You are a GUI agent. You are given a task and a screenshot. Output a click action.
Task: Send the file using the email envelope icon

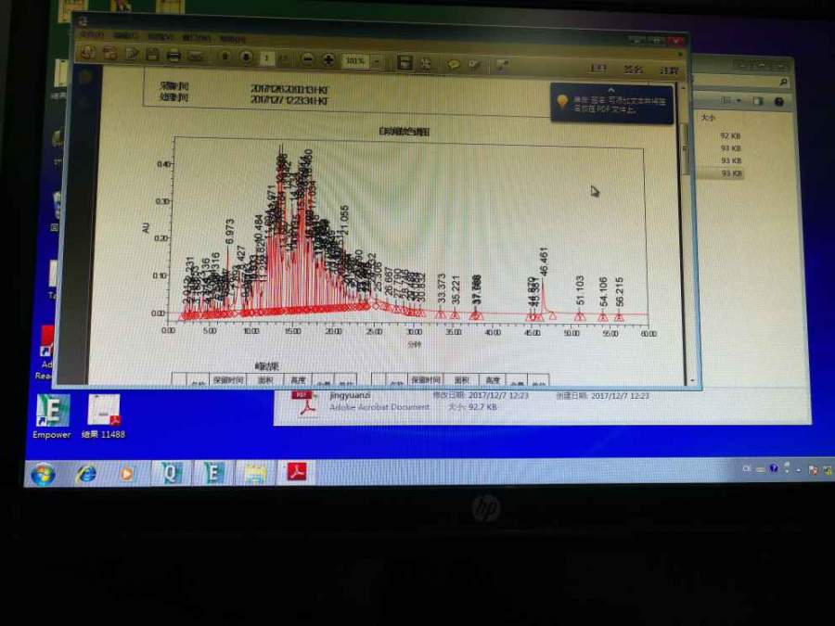pyautogui.click(x=196, y=56)
